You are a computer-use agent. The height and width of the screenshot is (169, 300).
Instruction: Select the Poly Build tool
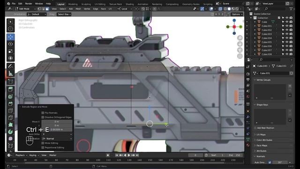point(10,125)
